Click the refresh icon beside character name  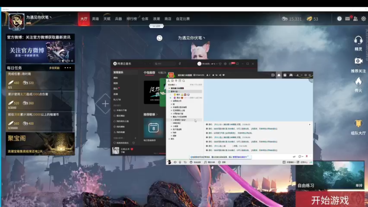click(159, 38)
